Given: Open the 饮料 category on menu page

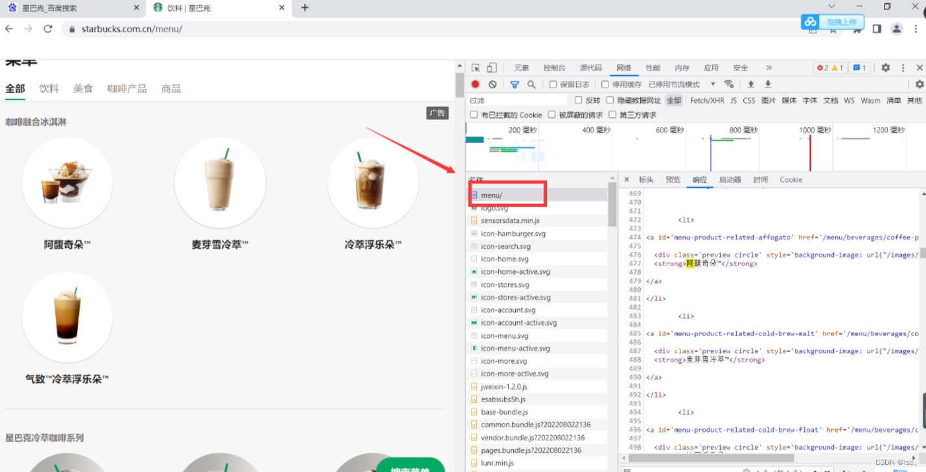Looking at the screenshot, I should point(49,89).
